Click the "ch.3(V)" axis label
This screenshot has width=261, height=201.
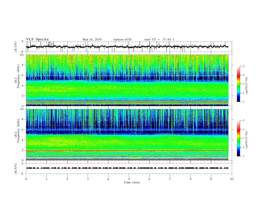[16, 168]
